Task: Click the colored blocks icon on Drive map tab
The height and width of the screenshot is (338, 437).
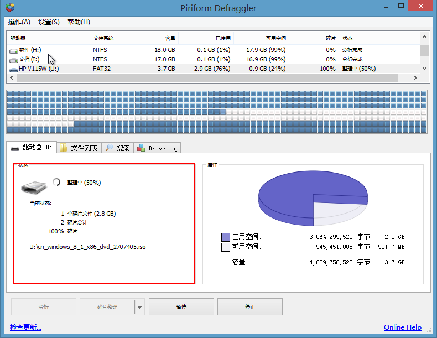Action: click(x=141, y=148)
